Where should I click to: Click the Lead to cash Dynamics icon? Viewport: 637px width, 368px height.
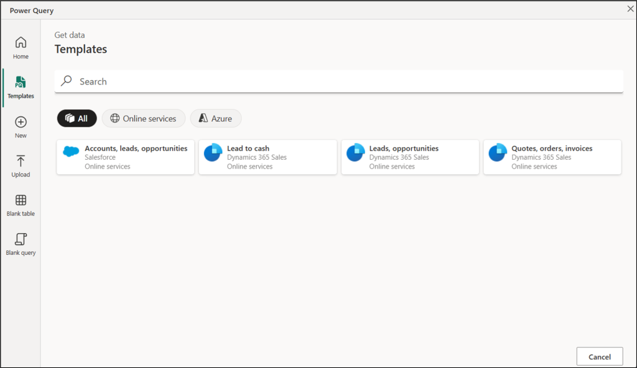click(213, 153)
